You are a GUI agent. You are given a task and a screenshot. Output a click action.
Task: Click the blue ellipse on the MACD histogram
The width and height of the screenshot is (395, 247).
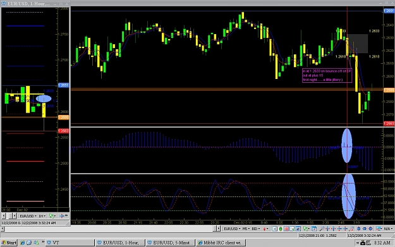coord(346,145)
